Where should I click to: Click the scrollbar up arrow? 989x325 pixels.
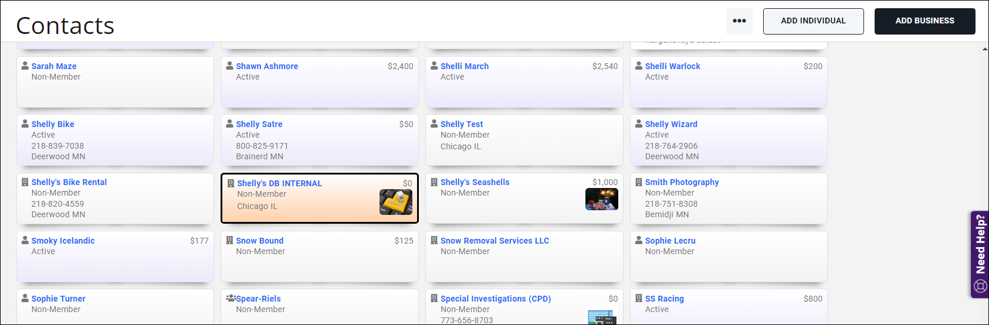(x=985, y=49)
